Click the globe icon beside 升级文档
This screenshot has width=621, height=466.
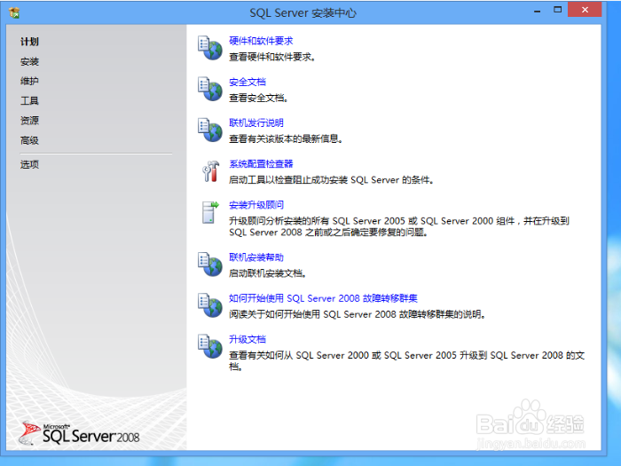click(210, 346)
